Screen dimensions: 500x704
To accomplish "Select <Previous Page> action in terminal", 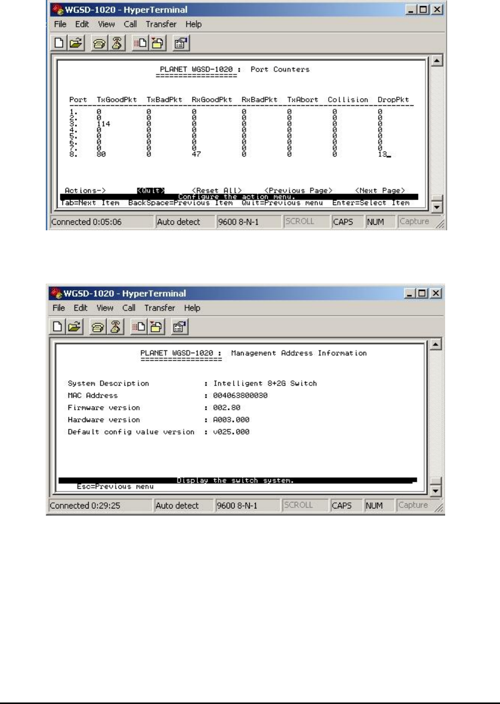I will coord(299,190).
